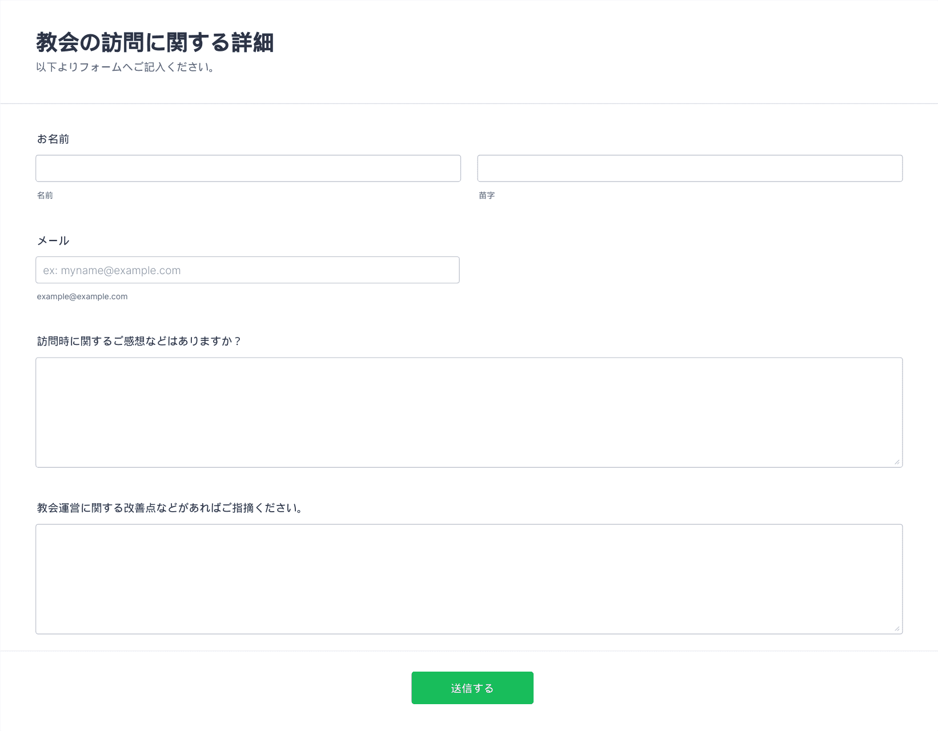Click the heading 教会の訪問に関する詳細
This screenshot has height=731, width=938.
(x=155, y=43)
